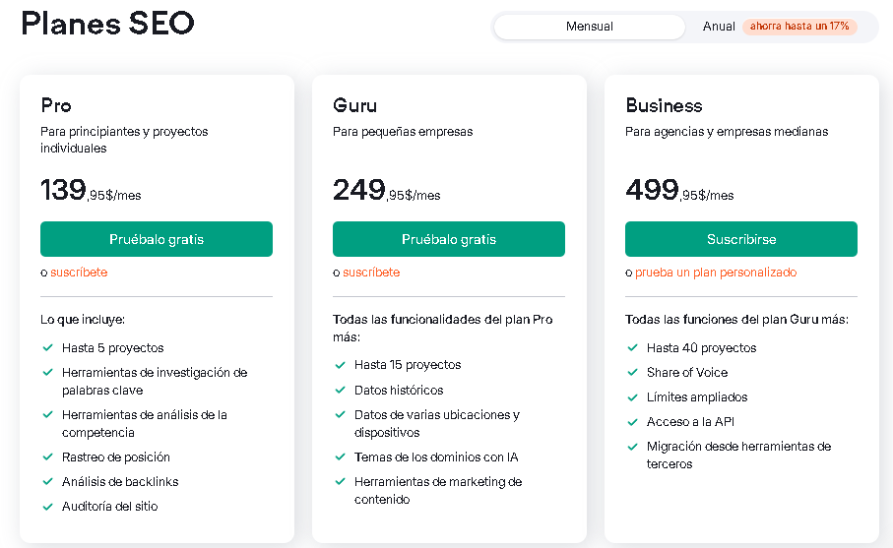This screenshot has width=893, height=548.
Task: Click the 'Hasta 5 proyectos' feature text
Action: [x=113, y=347]
